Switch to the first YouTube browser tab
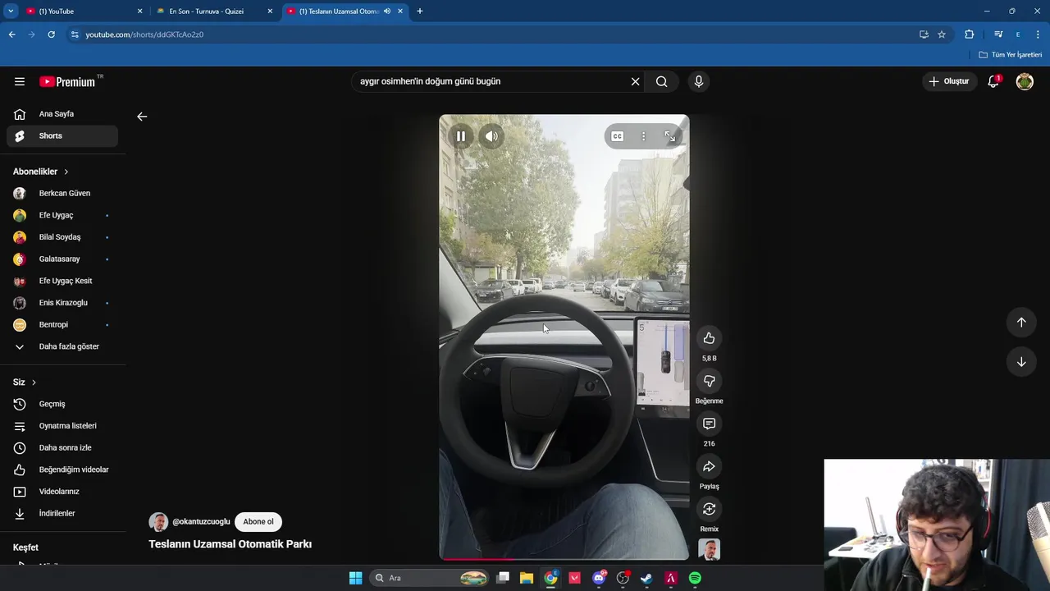 coord(82,11)
